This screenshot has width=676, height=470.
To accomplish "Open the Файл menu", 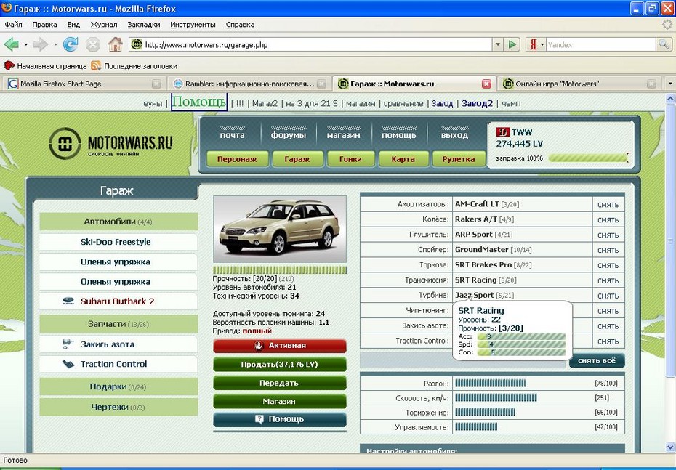I will click(x=13, y=25).
